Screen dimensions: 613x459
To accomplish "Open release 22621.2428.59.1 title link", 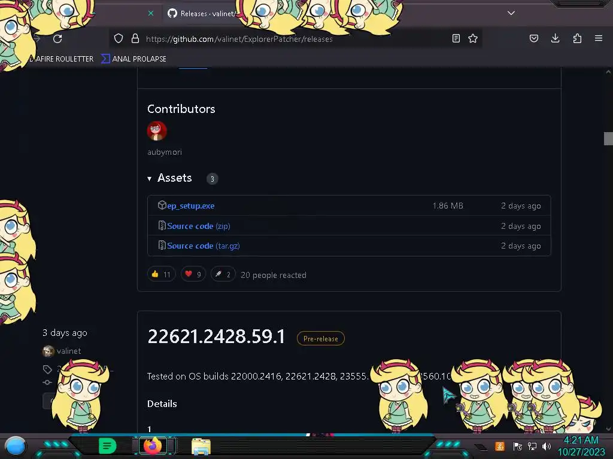I will click(x=216, y=336).
